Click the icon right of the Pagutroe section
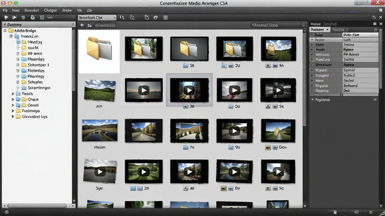Screen dimensions: 385x216 375,99
